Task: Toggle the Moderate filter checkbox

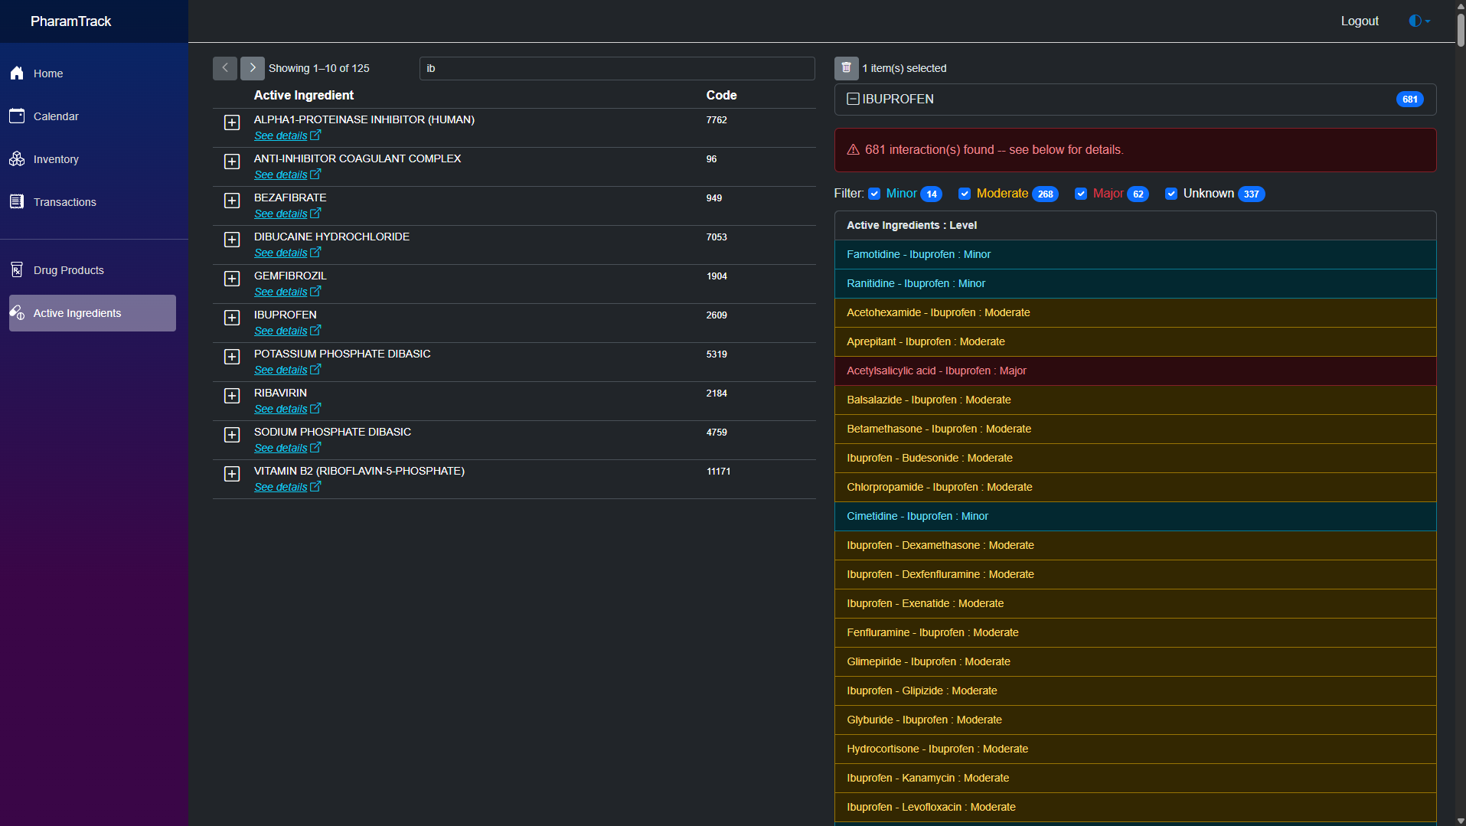Action: tap(965, 194)
